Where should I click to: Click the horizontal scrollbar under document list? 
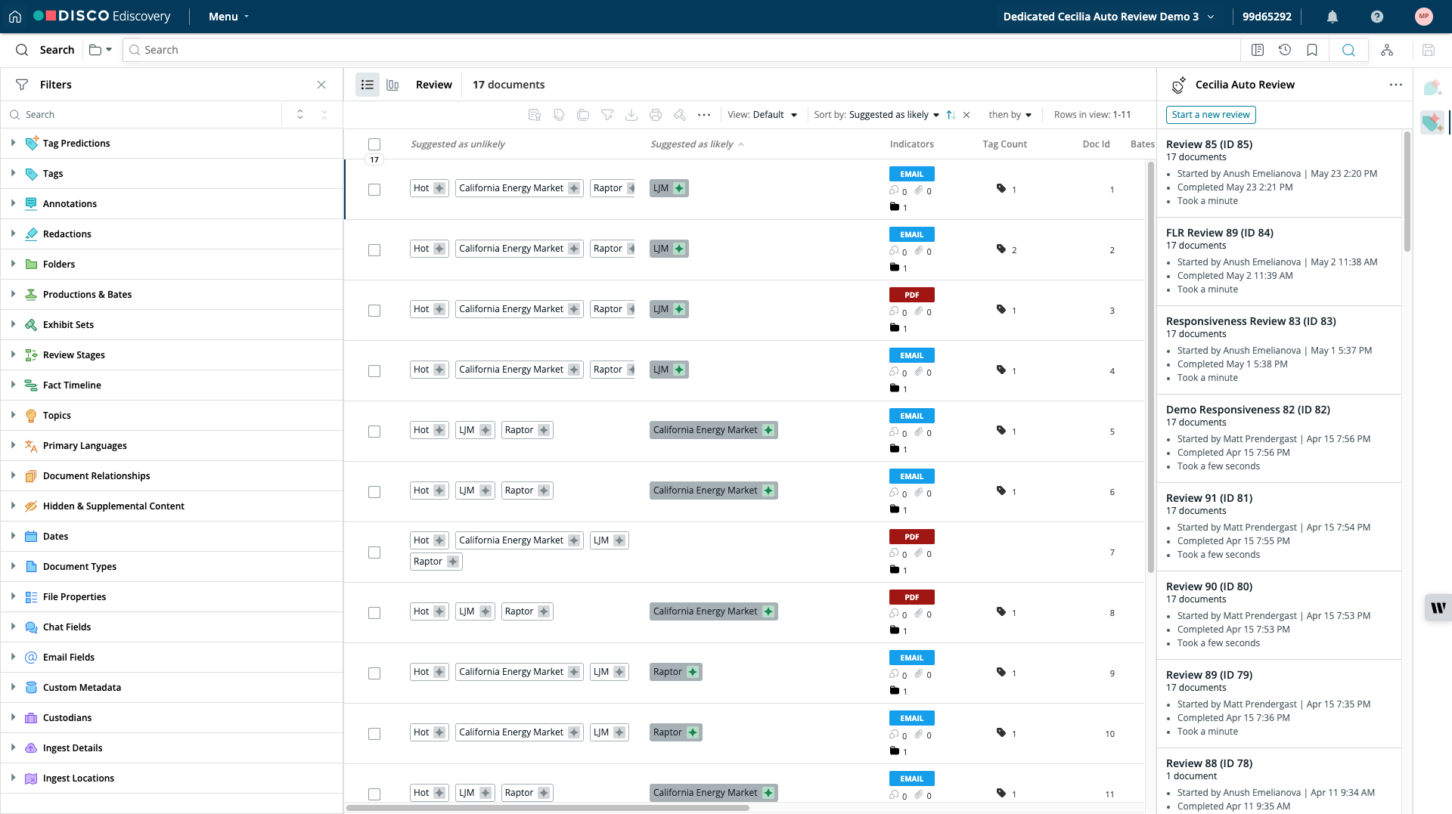[548, 808]
